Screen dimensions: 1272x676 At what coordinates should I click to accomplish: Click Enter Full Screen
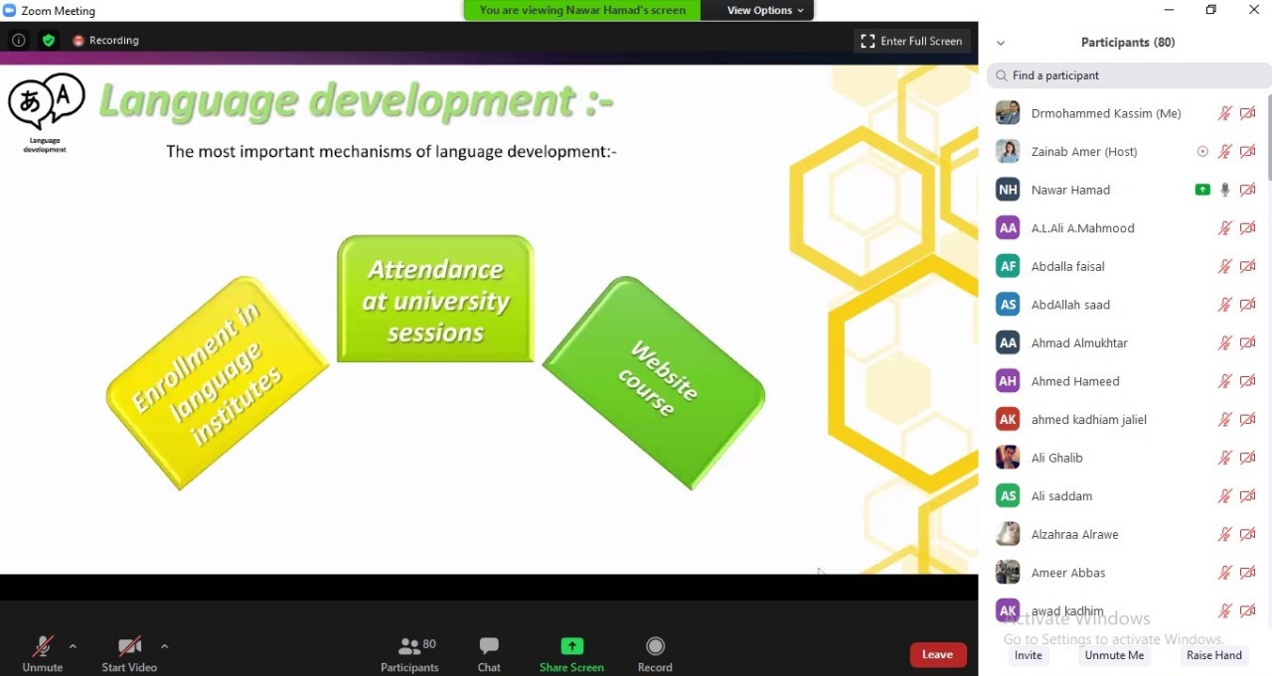point(911,41)
